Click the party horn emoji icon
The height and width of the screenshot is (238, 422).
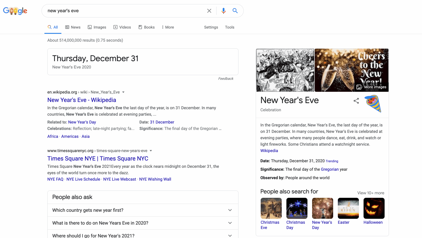tap(373, 103)
